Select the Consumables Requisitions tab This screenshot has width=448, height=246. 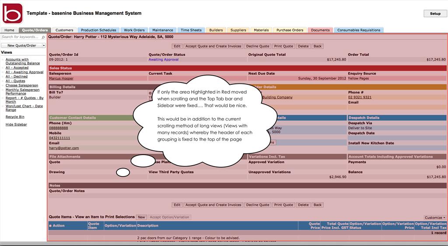coord(359,30)
